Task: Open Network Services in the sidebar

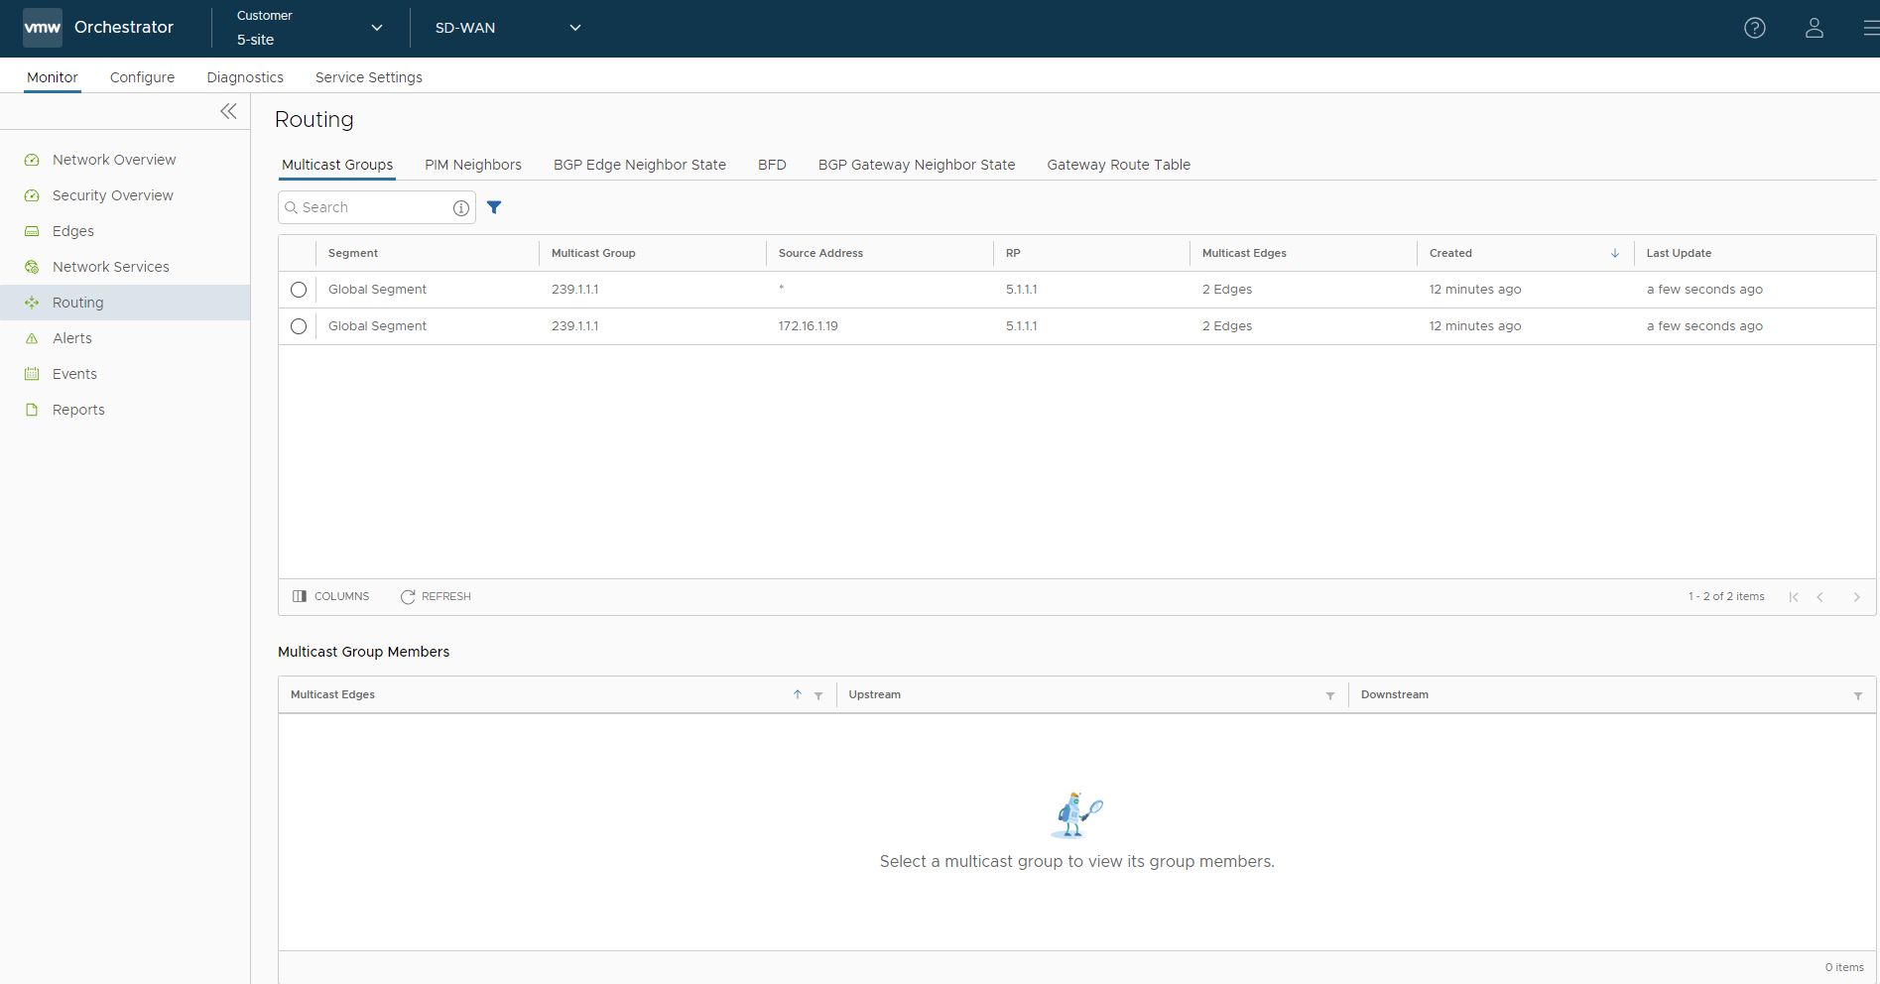Action: (x=110, y=267)
